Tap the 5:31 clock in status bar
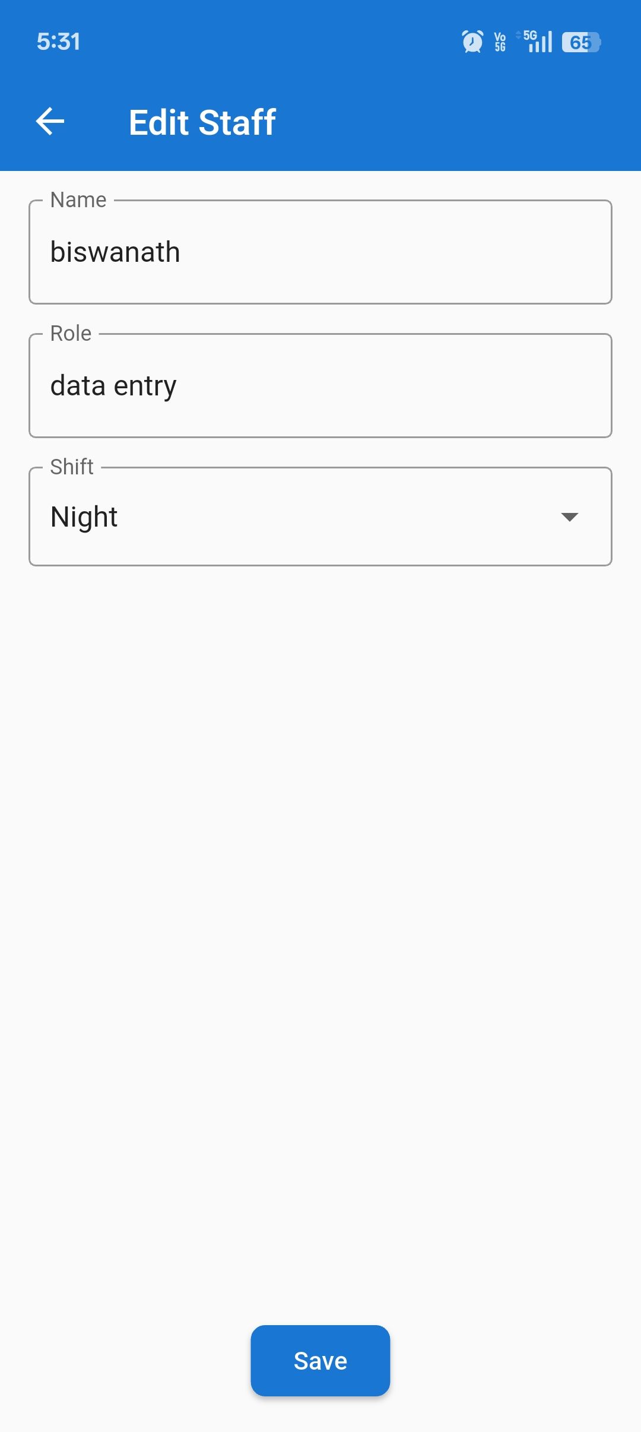The height and width of the screenshot is (1432, 641). [x=58, y=42]
